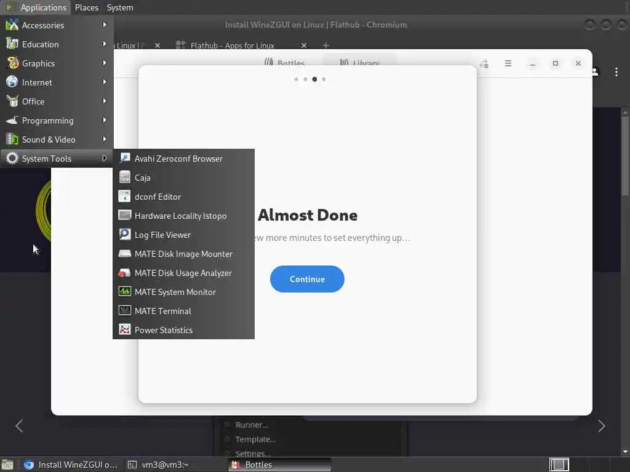
Task: Launch Hardware Locality lstopo icon
Action: [x=124, y=215]
